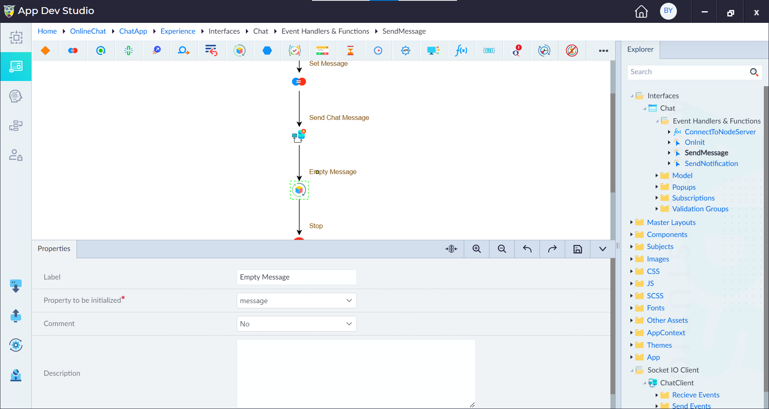Expand the Master Layouts folder

(632, 222)
